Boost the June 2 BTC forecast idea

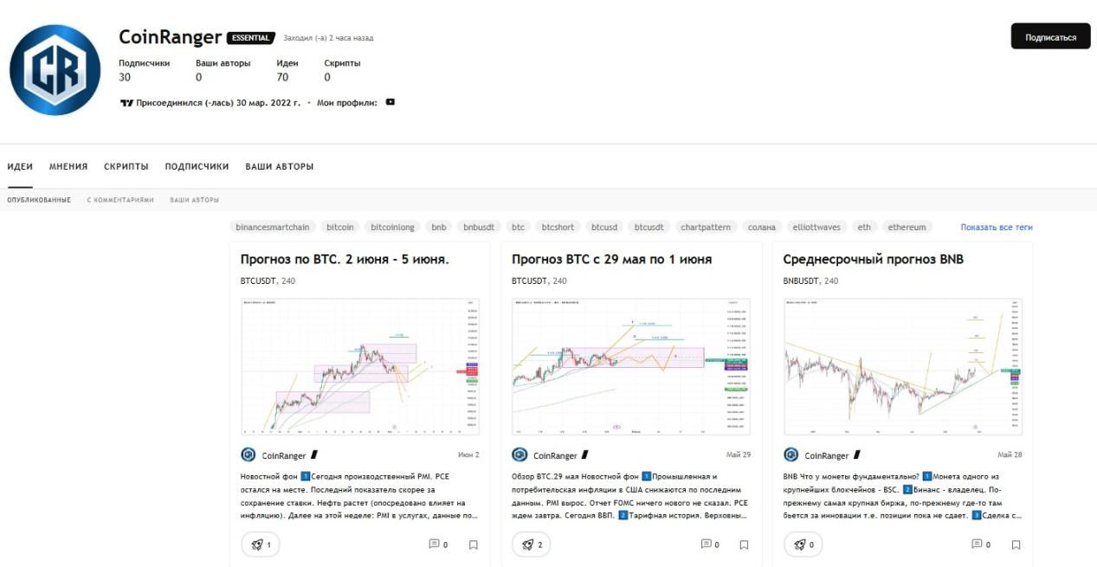(x=261, y=544)
